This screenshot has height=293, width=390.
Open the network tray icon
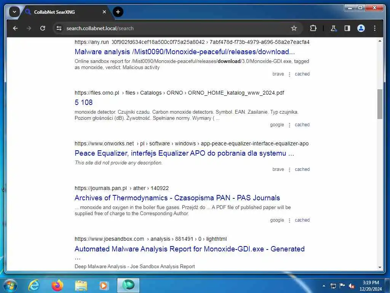click(x=333, y=286)
